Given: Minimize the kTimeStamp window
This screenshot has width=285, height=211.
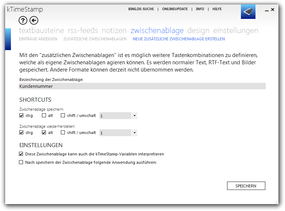Looking at the screenshot, I should click(x=267, y=11).
